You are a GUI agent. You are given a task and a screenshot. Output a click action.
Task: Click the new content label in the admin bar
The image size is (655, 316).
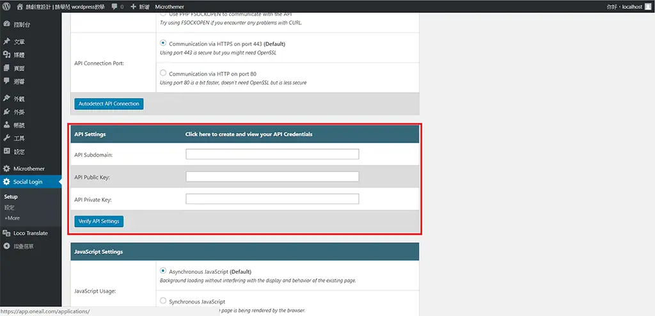click(x=143, y=6)
